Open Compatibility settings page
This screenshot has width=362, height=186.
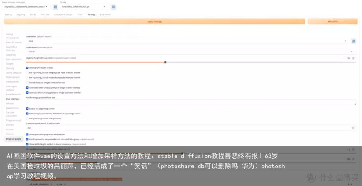pyautogui.click(x=13, y=82)
